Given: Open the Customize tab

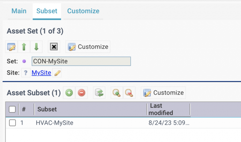Looking at the screenshot, I should [83, 11].
